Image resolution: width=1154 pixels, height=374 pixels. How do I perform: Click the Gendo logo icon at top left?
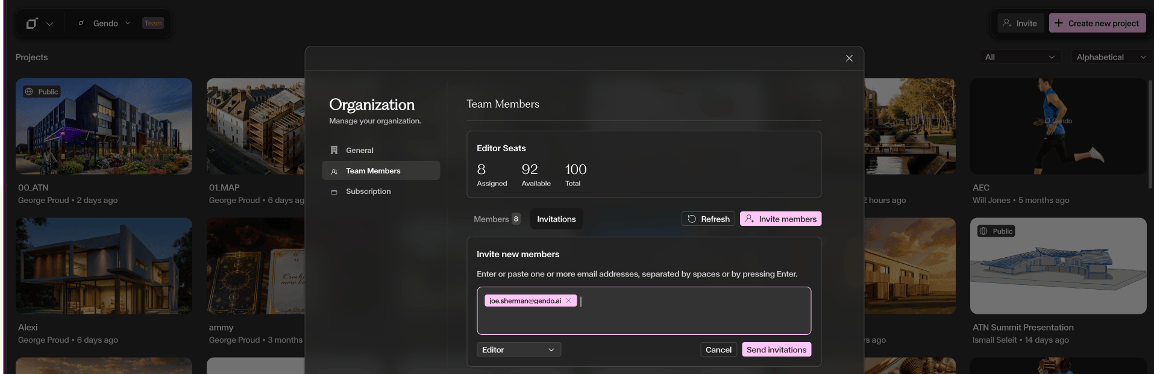pos(32,23)
